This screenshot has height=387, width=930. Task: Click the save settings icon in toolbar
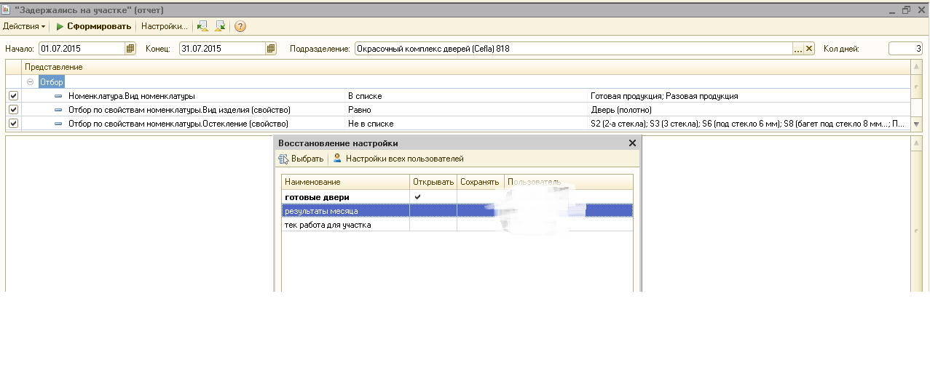click(x=219, y=26)
